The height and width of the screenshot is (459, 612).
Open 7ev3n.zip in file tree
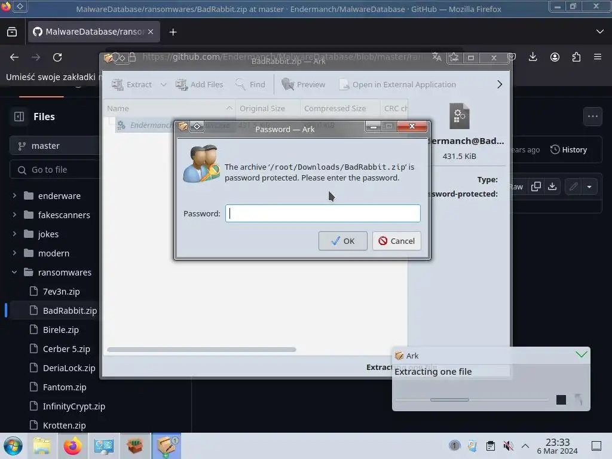click(61, 292)
